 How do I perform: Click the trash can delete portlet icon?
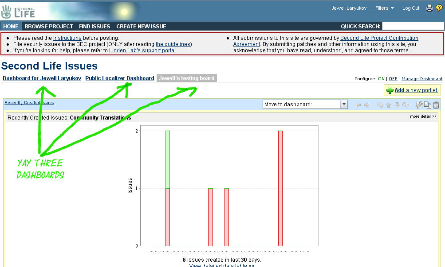tap(436, 105)
